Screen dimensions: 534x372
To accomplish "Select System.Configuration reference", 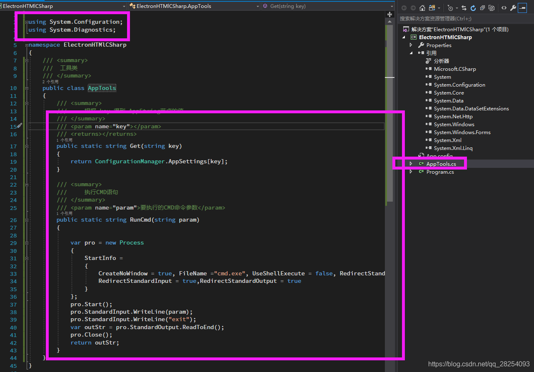I will tap(459, 85).
